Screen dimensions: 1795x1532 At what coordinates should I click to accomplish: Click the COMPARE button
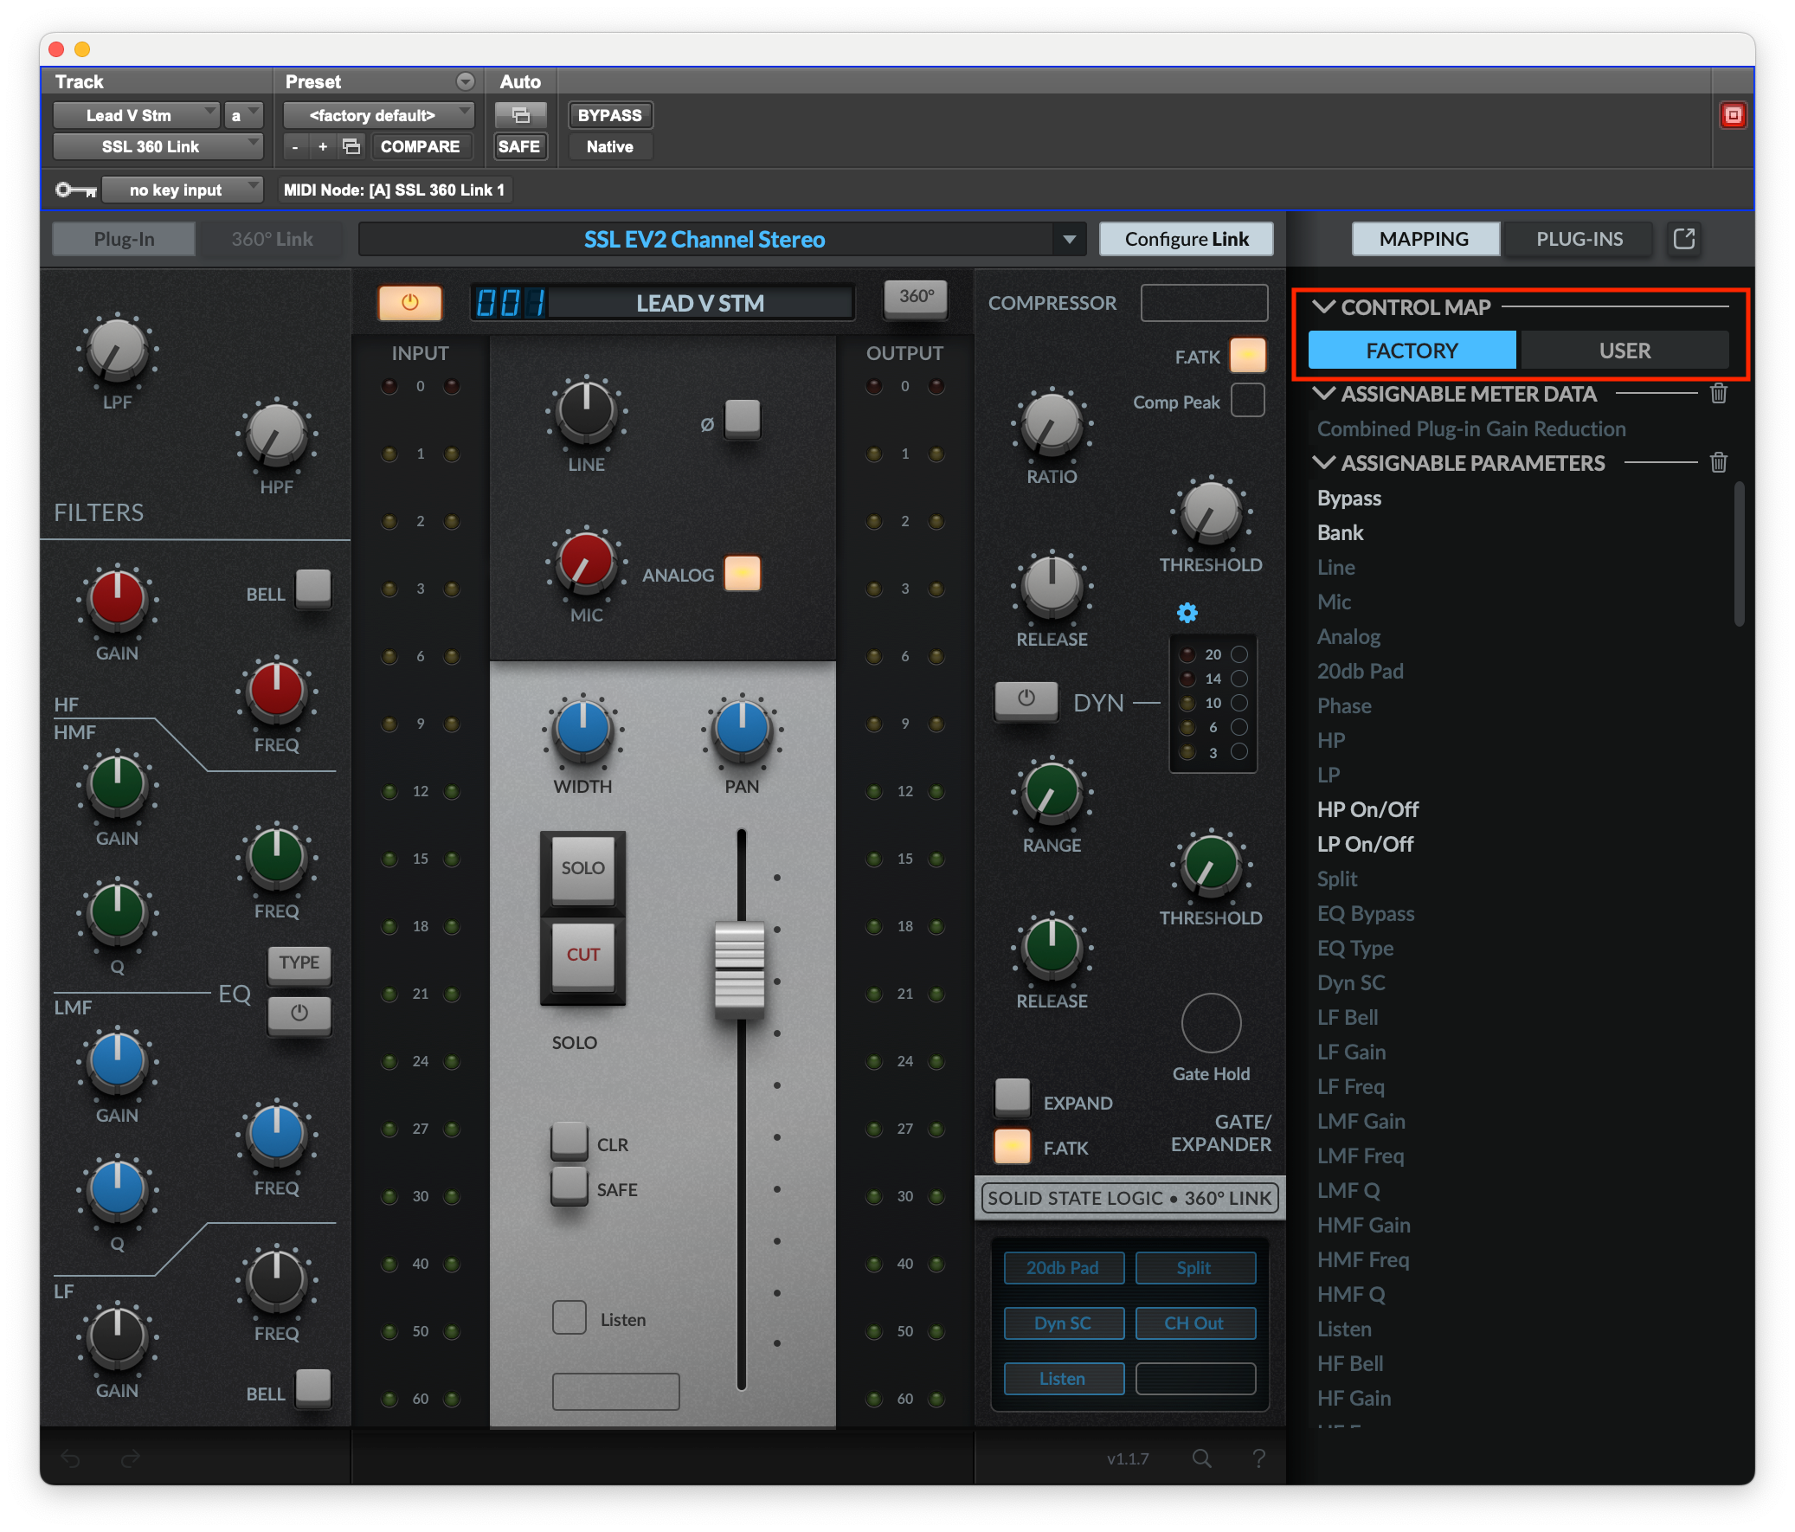pyautogui.click(x=420, y=146)
